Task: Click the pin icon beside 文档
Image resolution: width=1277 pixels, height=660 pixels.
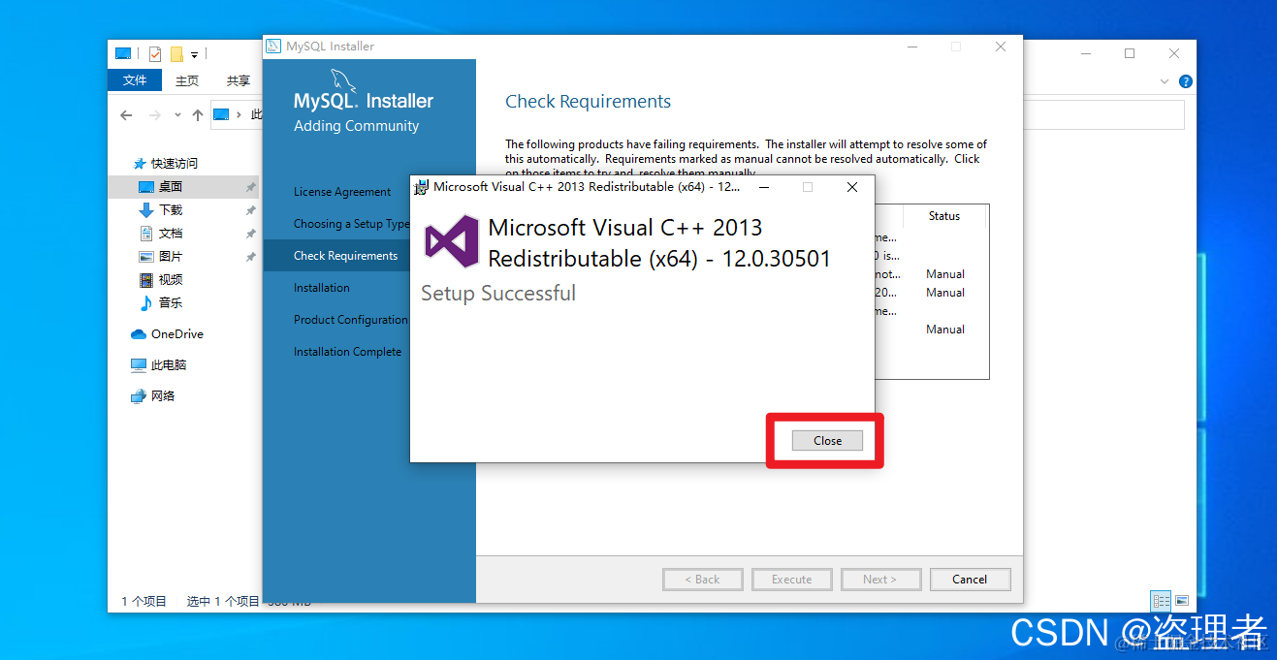Action: coord(250,234)
